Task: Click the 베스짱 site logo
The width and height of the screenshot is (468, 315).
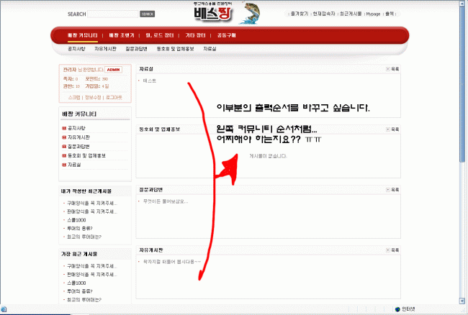Action: pos(213,13)
